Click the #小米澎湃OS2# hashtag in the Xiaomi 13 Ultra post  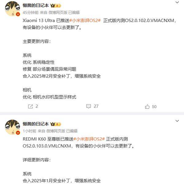coord(85,21)
